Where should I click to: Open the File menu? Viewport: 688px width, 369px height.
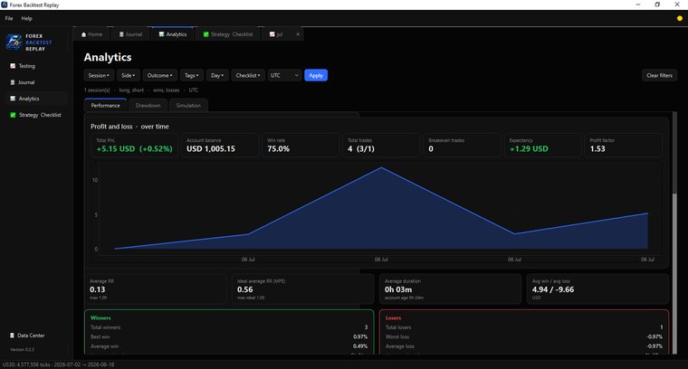click(9, 18)
